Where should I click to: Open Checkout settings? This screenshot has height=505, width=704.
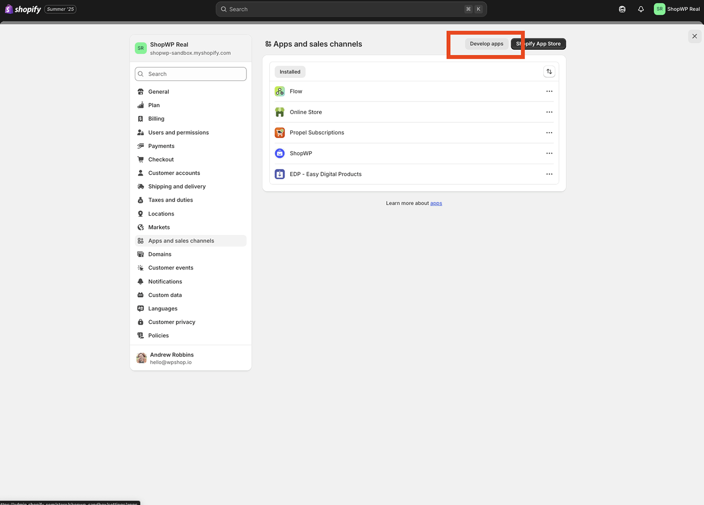[x=191, y=159]
